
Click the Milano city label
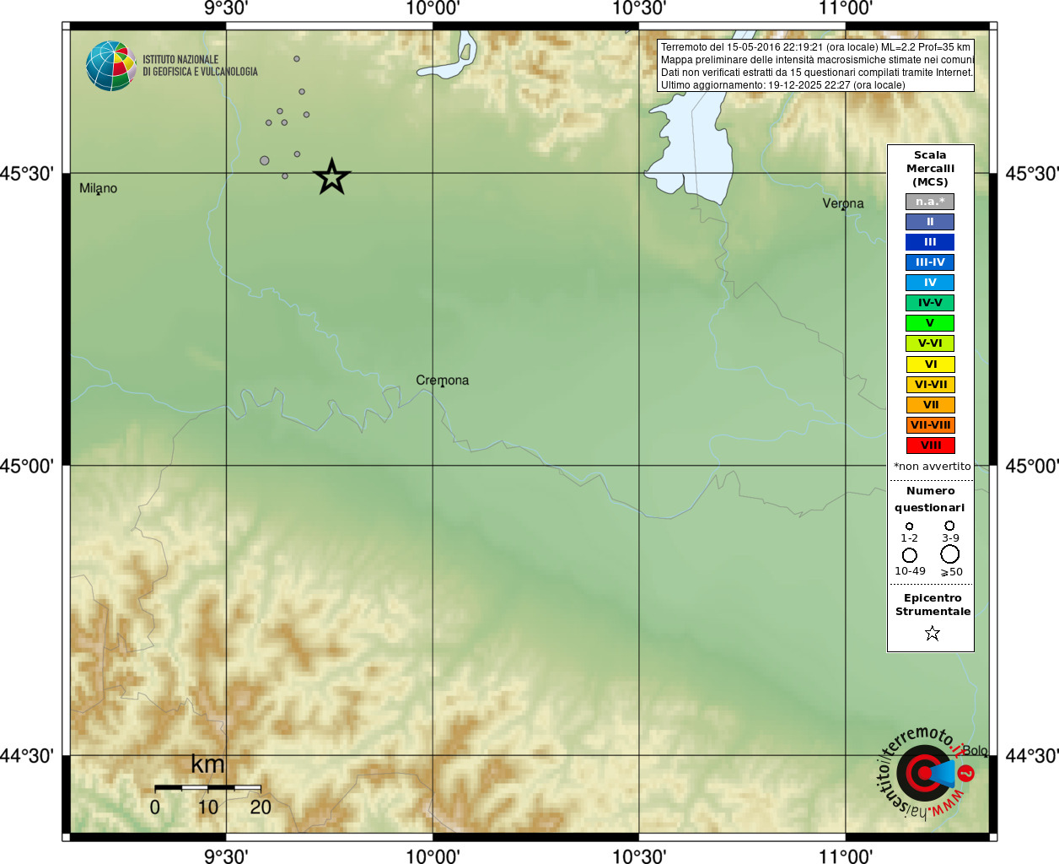coord(98,188)
